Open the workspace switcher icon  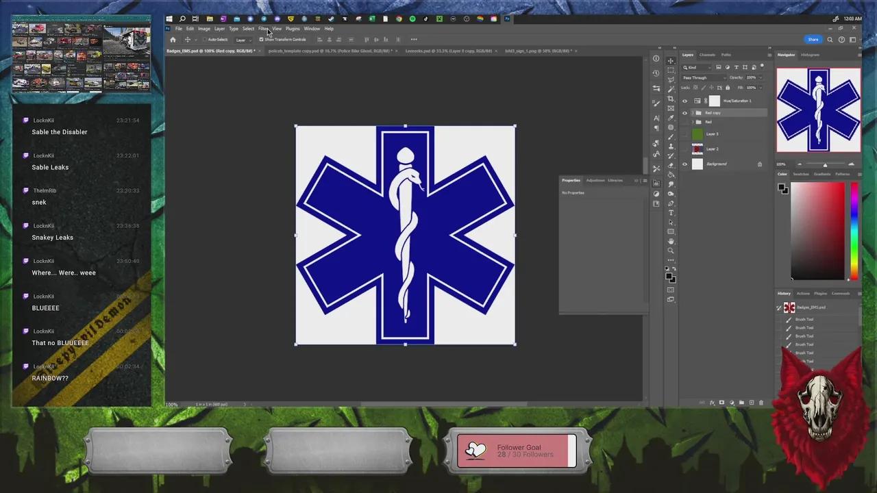tap(852, 39)
